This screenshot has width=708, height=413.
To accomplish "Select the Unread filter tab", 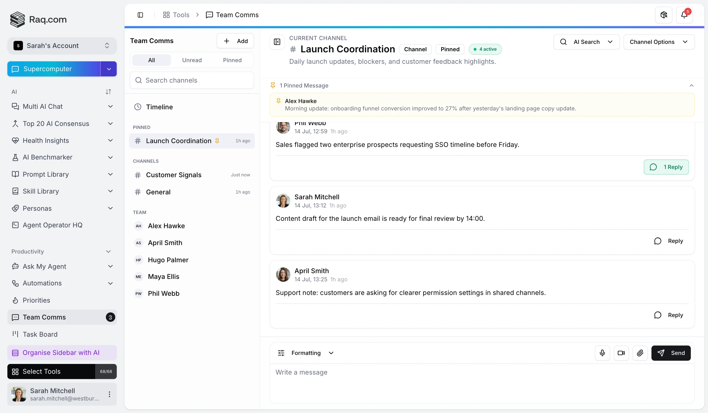I will tap(192, 60).
